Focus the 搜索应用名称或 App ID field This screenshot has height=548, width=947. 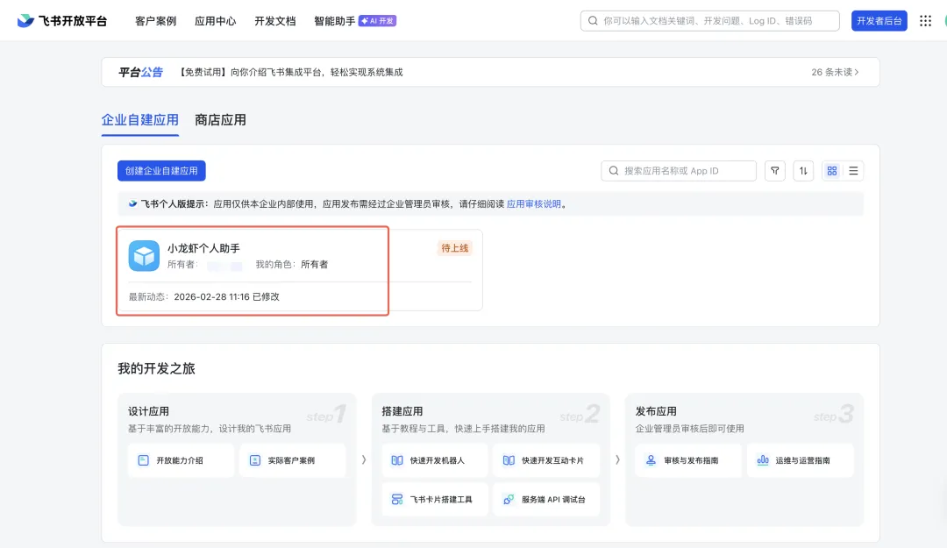pyautogui.click(x=678, y=170)
